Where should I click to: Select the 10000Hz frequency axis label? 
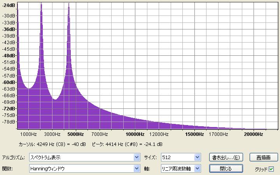tap(135, 134)
